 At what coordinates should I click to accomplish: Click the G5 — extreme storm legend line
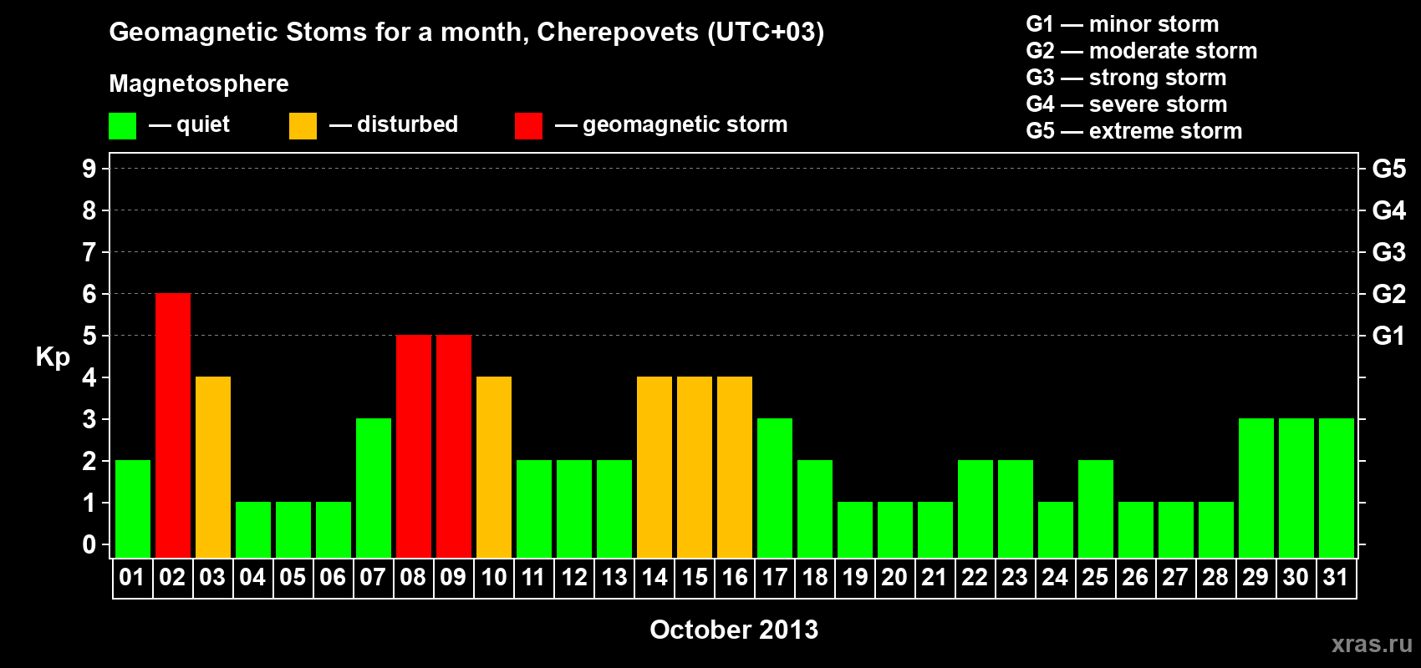[1134, 131]
